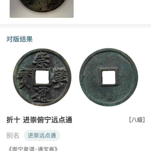Viewport: 151px width, 151px height.
Task: Select the 进崇远点通 alias tag
Action: (x=42, y=135)
